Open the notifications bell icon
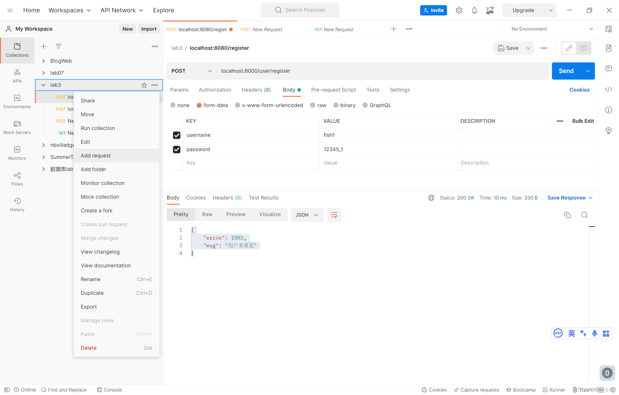Screen dimensions: 619x395 474,10
